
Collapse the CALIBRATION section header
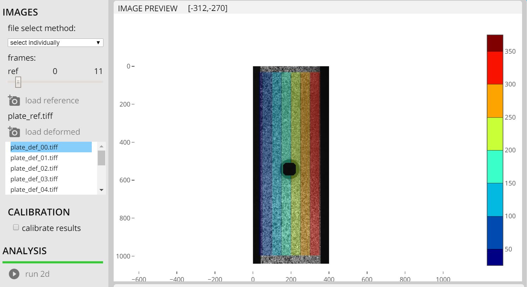click(39, 212)
